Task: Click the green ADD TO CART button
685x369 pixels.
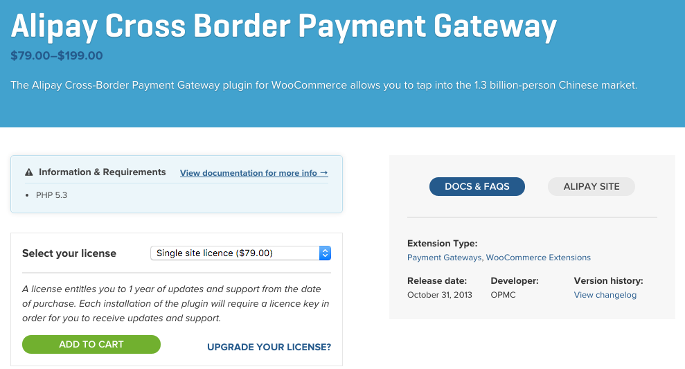Action: point(91,345)
